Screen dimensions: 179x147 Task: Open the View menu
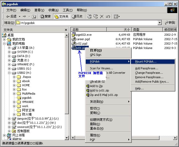[39, 10]
